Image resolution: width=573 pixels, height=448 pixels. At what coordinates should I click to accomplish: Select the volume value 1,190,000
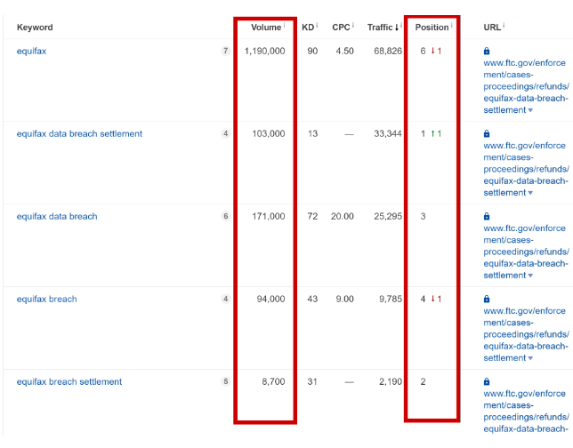coord(264,52)
